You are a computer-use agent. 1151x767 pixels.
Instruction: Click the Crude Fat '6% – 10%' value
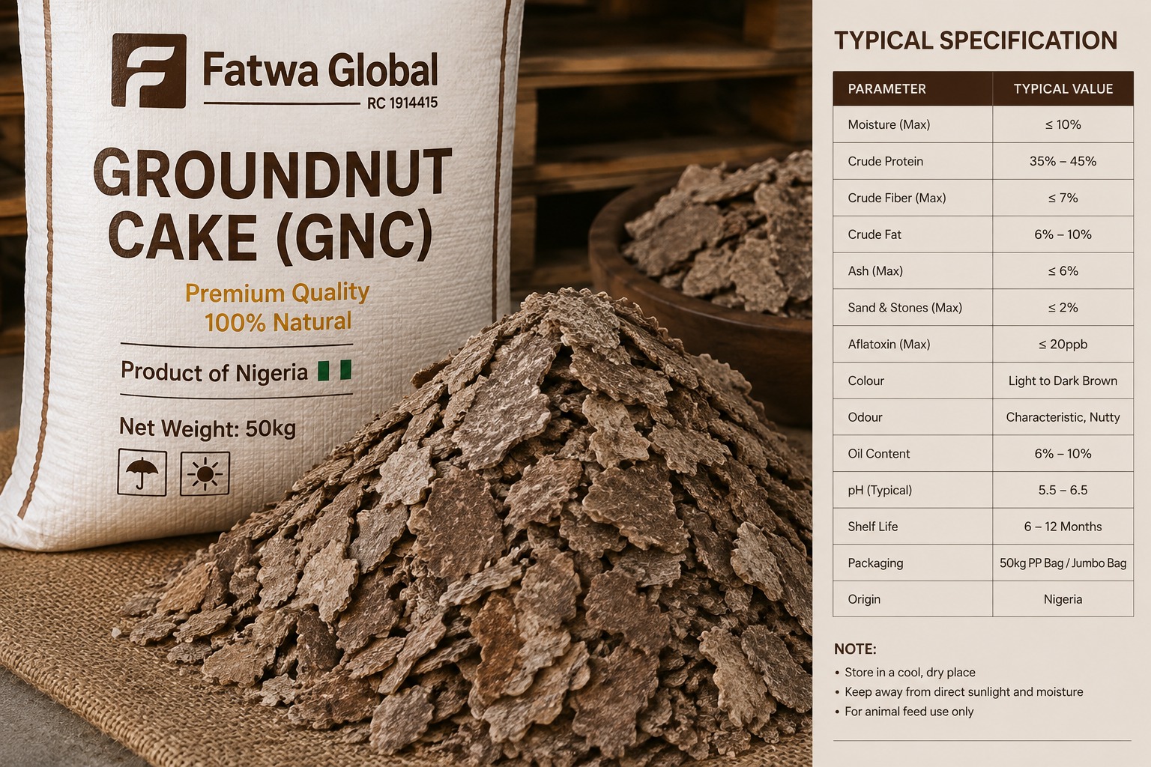pyautogui.click(x=1063, y=234)
